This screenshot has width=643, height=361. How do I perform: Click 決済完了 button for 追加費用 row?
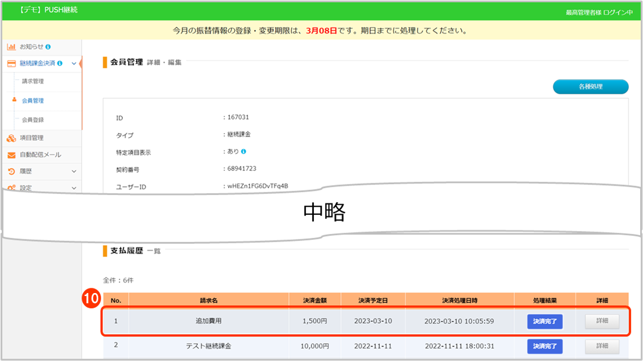pos(545,322)
